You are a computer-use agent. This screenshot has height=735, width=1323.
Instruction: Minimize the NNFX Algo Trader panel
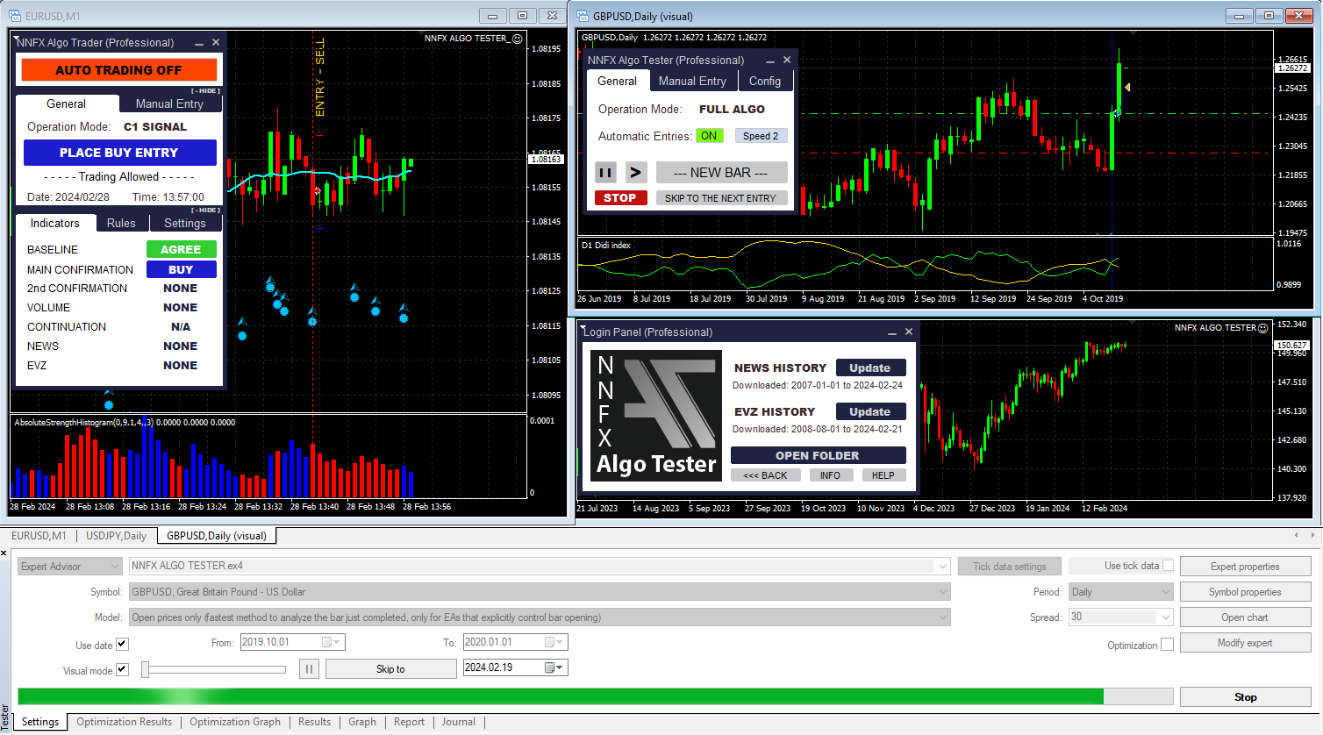pyautogui.click(x=199, y=42)
